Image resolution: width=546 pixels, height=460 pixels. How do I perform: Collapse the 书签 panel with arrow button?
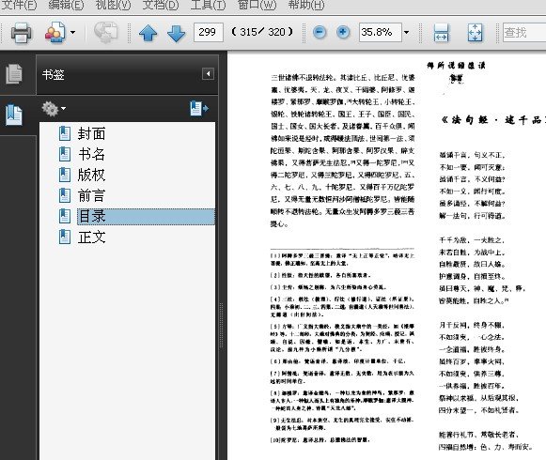tap(208, 74)
